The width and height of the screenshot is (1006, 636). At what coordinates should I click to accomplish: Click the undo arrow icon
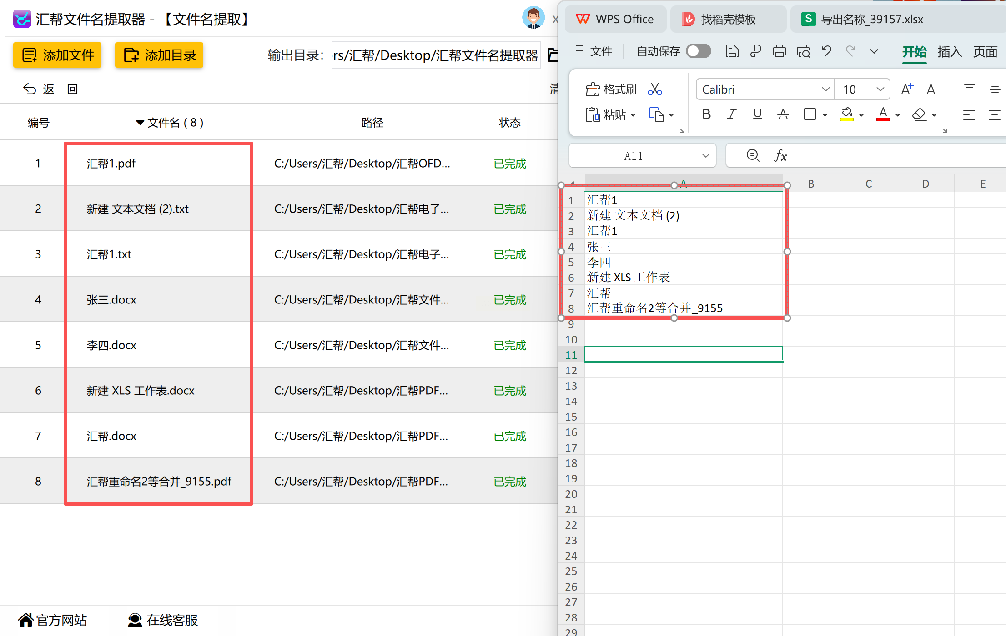826,51
